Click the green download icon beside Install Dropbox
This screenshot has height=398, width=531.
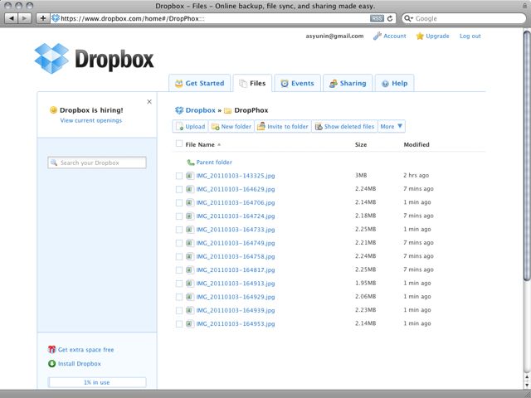pyautogui.click(x=51, y=364)
